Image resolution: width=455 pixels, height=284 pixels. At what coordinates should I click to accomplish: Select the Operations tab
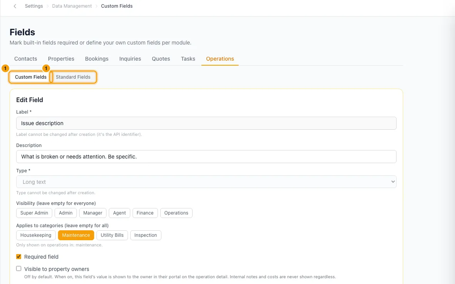point(220,59)
